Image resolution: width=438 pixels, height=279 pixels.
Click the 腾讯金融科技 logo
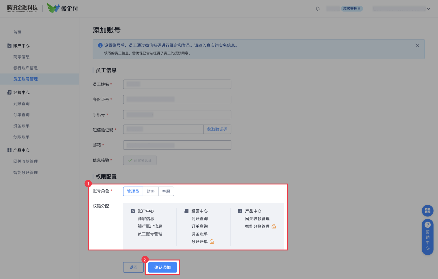(22, 9)
